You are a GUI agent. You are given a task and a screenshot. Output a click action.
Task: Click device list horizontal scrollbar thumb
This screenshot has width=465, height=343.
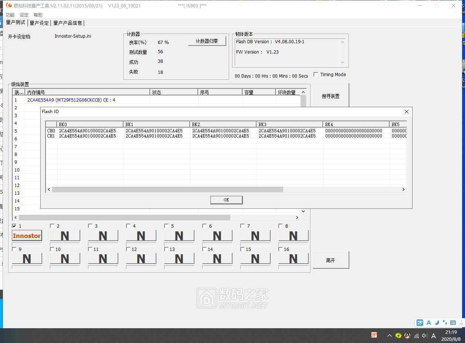point(124,217)
